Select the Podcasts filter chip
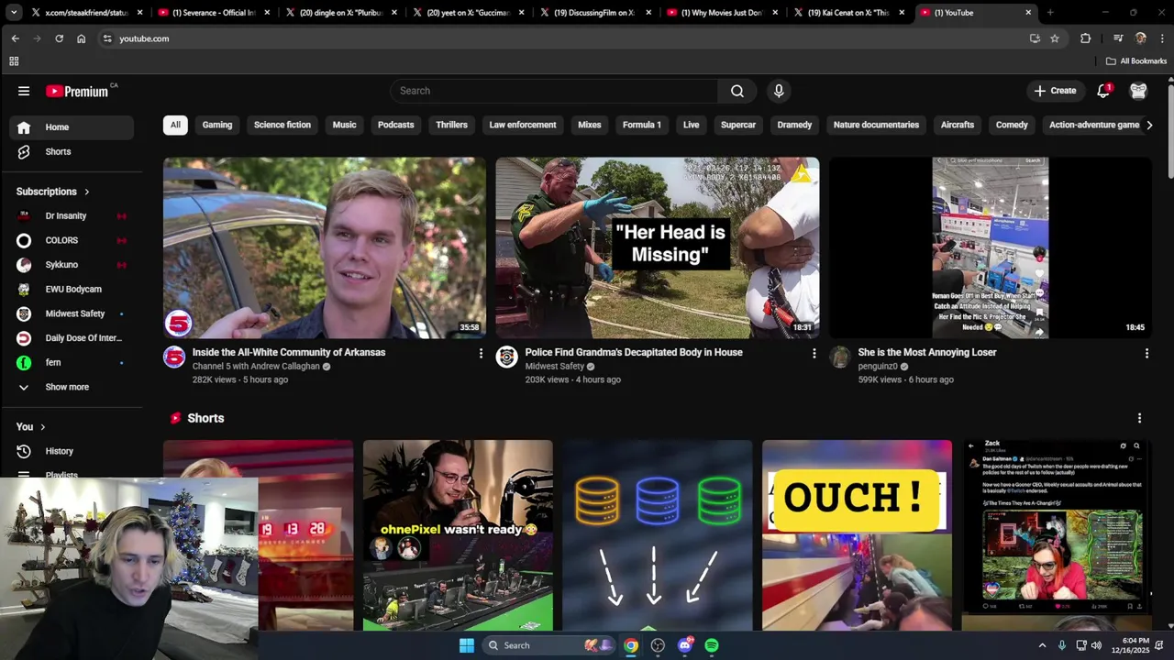 [x=396, y=125]
